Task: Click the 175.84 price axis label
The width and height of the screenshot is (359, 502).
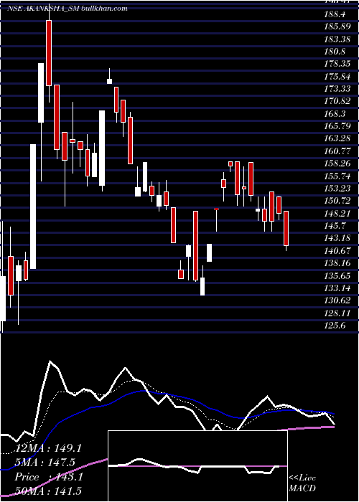Action: click(337, 77)
